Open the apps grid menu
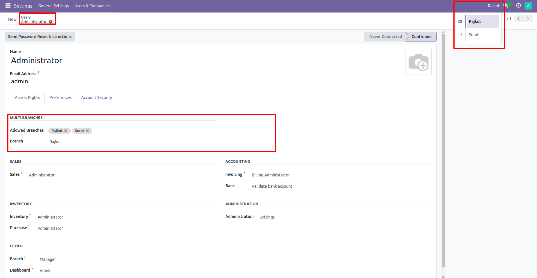 8,6
